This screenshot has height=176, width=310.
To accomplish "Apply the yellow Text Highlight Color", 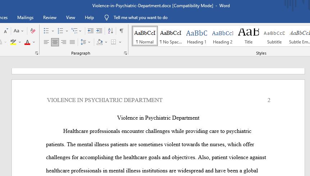I will tap(13, 42).
